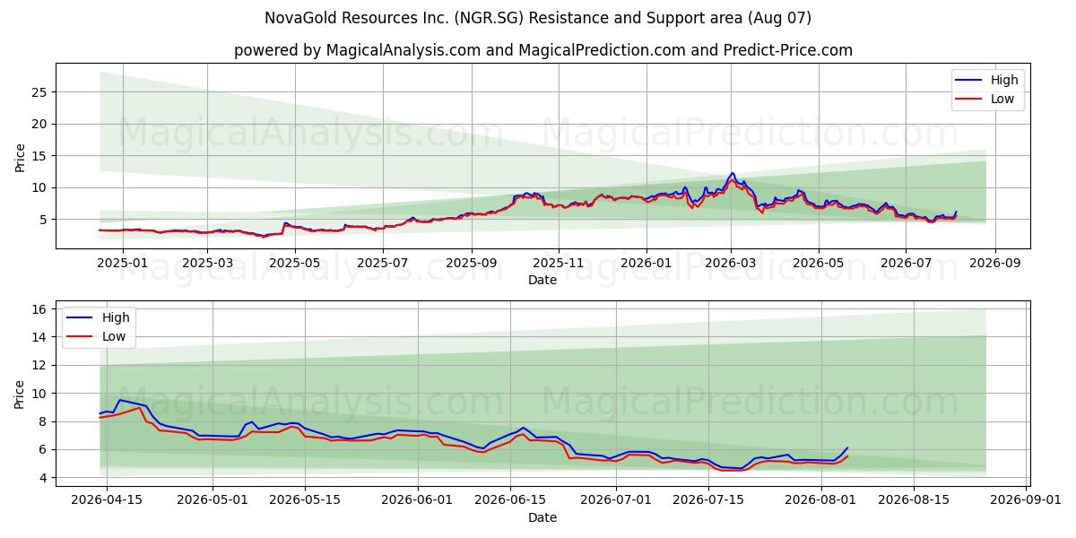The height and width of the screenshot is (538, 1076).
Task: Click the '2026-05-01' x-axis label on the bottom chart
Action: pos(213,500)
